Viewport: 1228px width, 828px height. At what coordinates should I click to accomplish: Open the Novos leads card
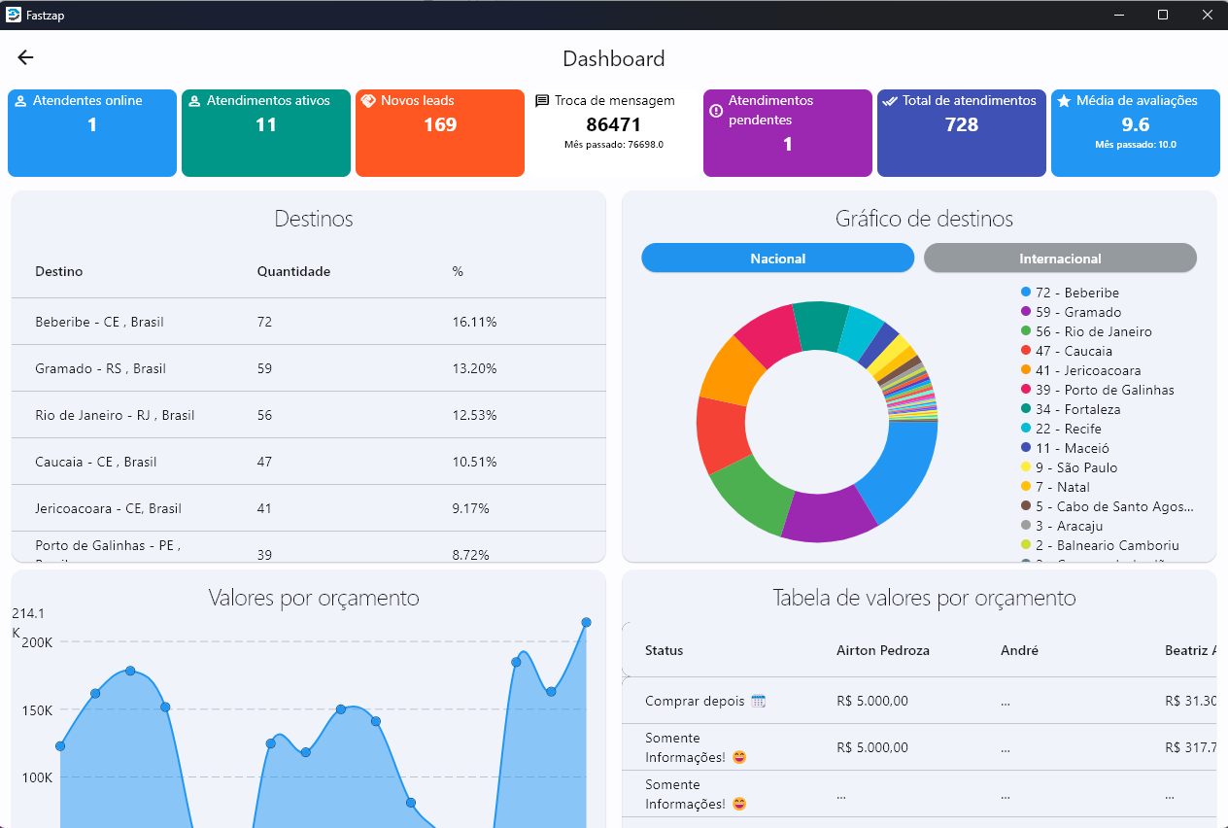pos(440,133)
